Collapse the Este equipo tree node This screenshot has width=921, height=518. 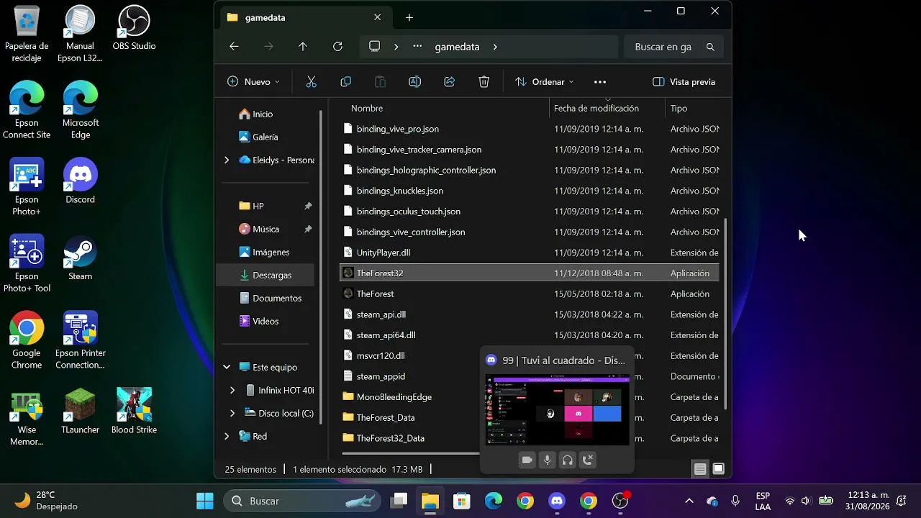coord(227,367)
